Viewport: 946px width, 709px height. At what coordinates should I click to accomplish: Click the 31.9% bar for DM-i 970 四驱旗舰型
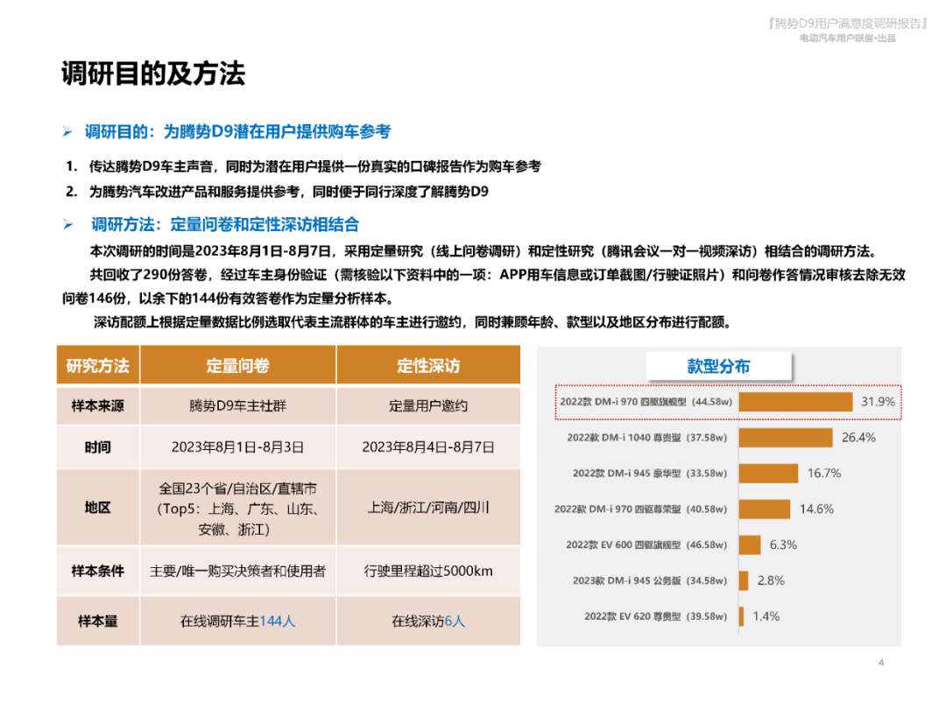(795, 403)
